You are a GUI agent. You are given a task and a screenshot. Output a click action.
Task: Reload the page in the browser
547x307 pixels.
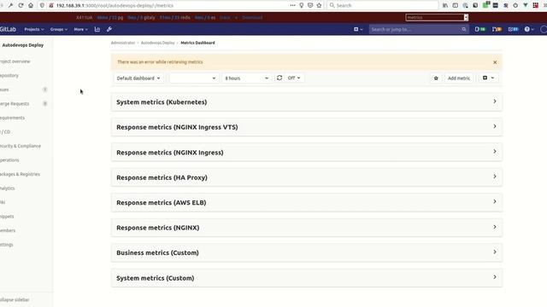tap(21, 6)
